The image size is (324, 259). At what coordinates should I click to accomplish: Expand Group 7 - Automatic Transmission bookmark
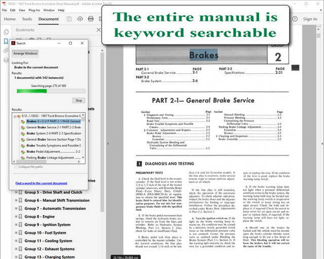click(x=16, y=208)
